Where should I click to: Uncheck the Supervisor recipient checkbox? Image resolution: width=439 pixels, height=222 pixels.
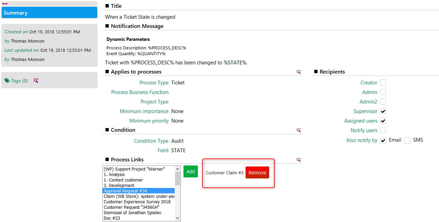(x=383, y=111)
